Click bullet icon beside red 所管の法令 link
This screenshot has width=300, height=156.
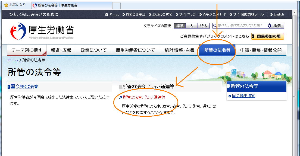pos(120,97)
